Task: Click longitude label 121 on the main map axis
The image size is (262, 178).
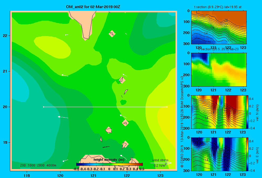Action: click(x=94, y=175)
